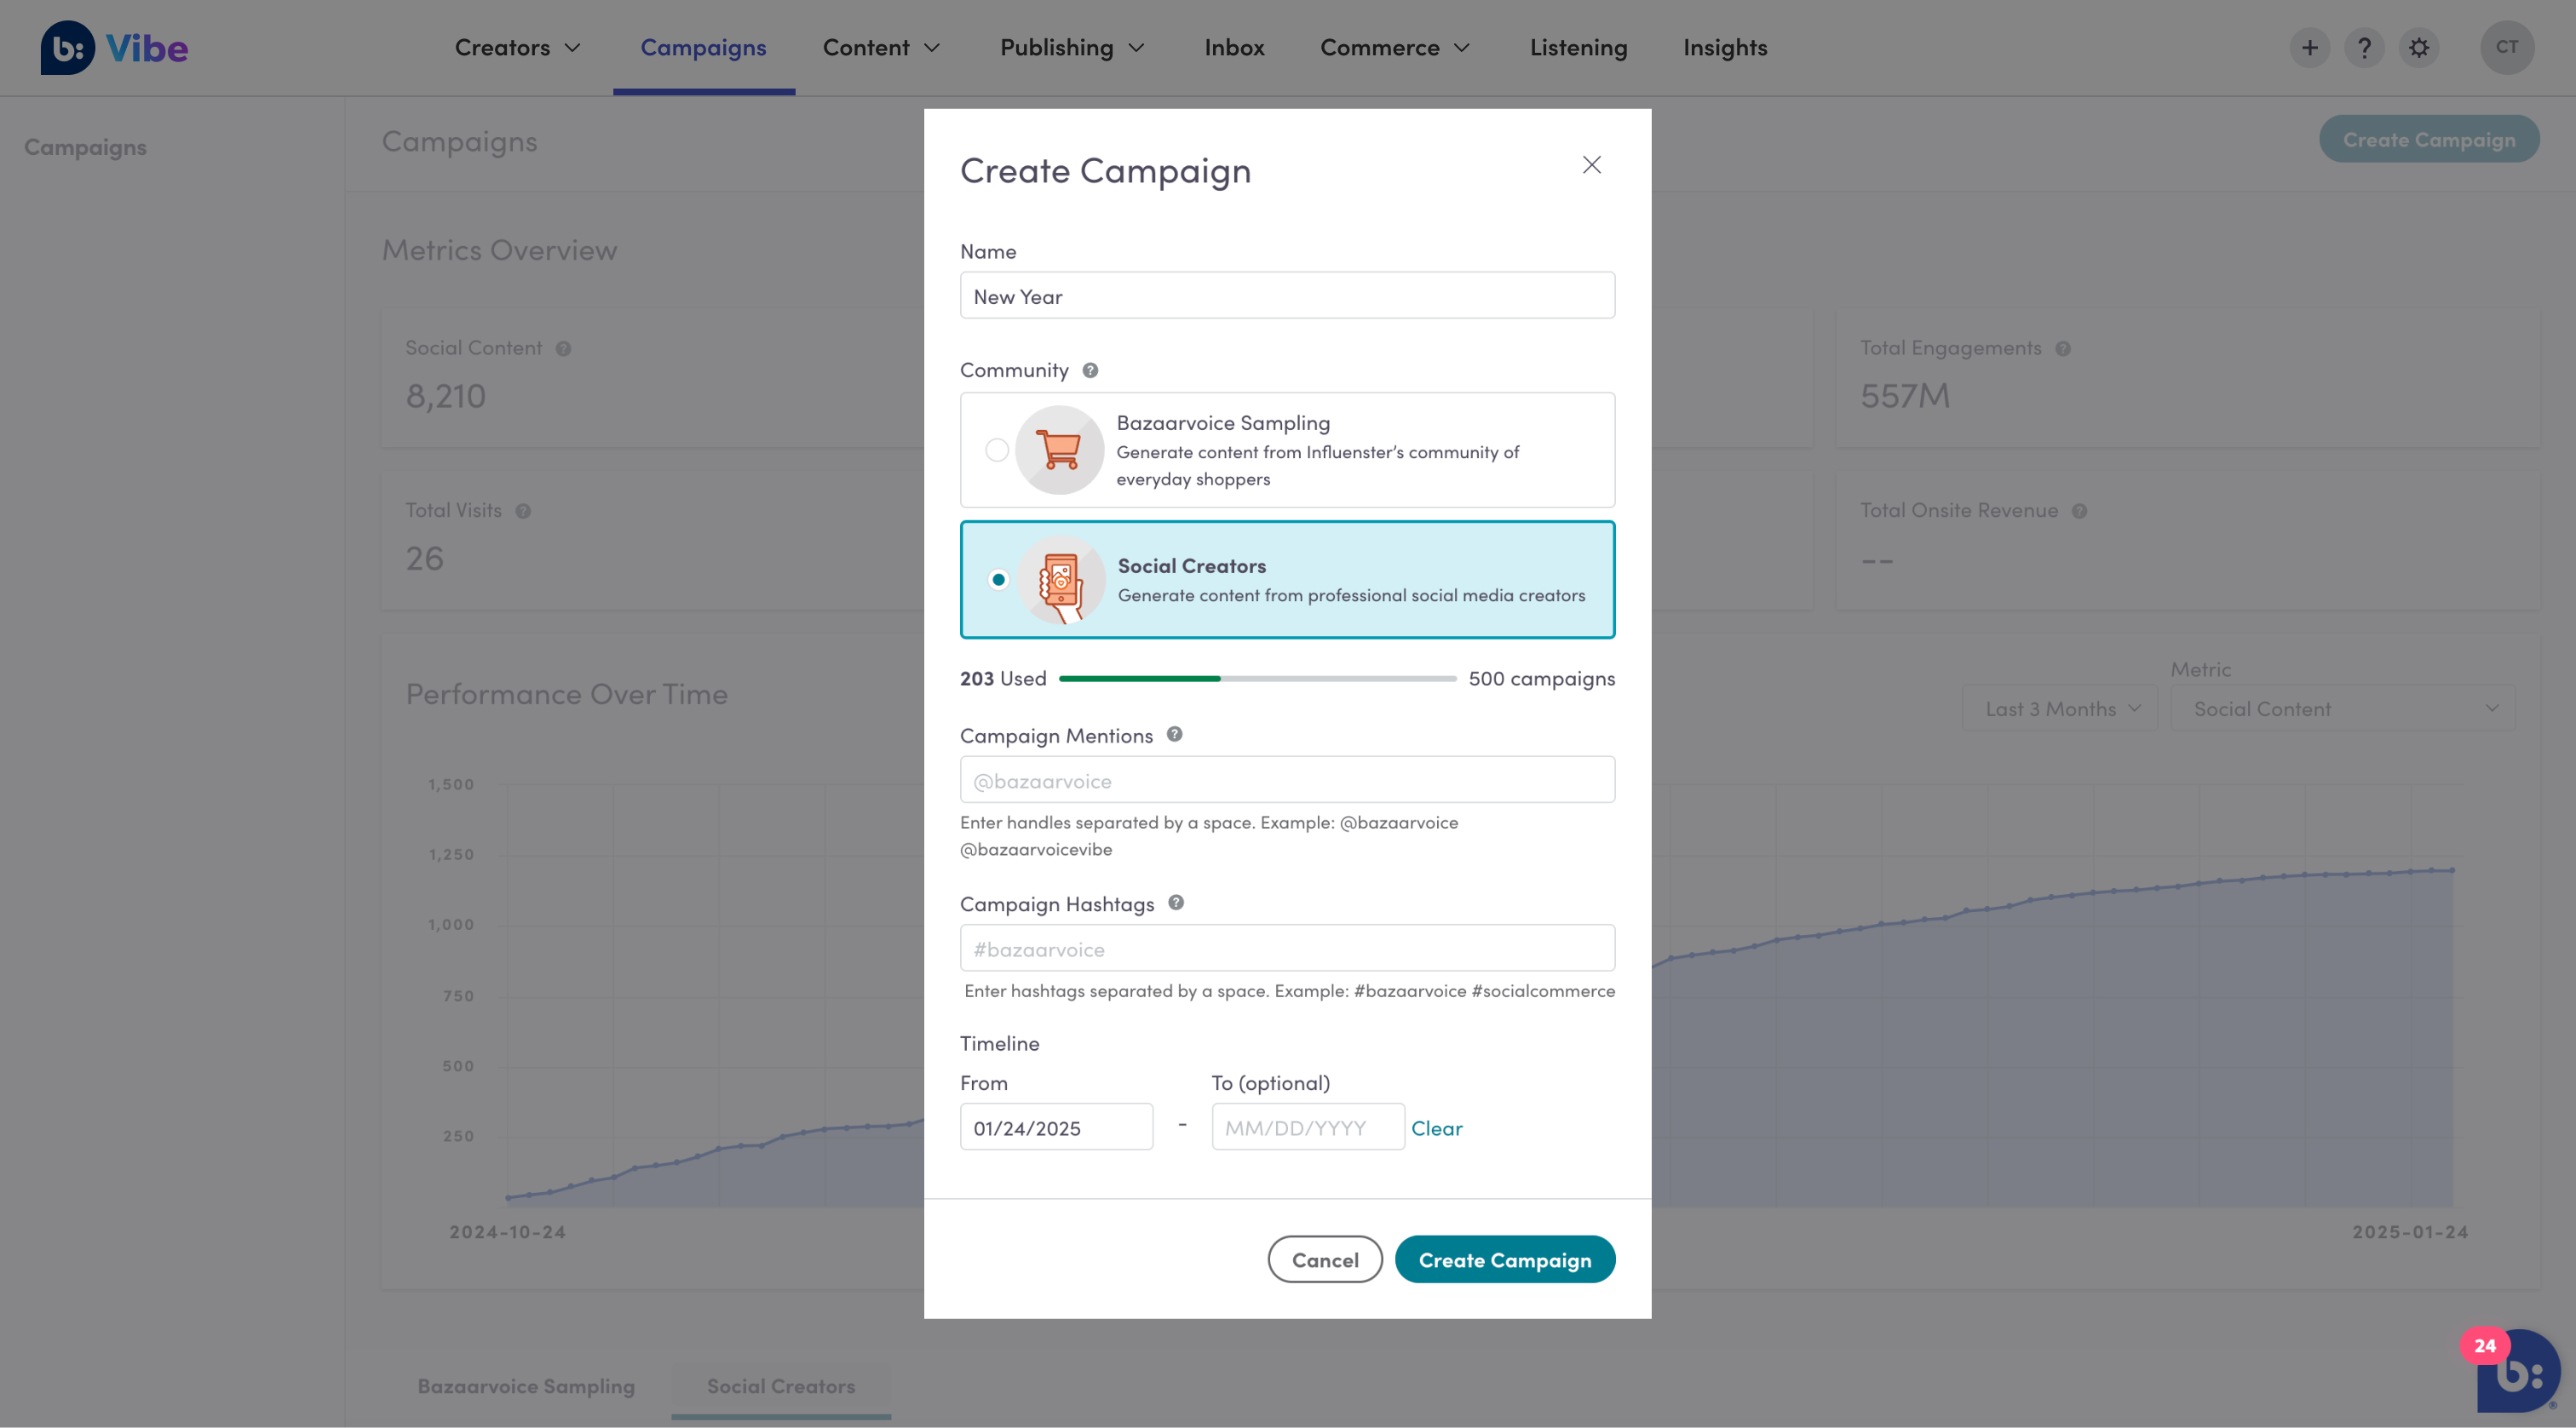Click the Social Content info icon

point(563,349)
